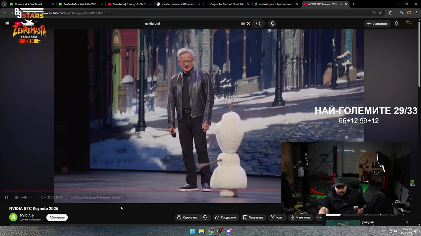Open options for 'Дай Дай' recommended video
The height and width of the screenshot is (236, 421).
[407, 223]
